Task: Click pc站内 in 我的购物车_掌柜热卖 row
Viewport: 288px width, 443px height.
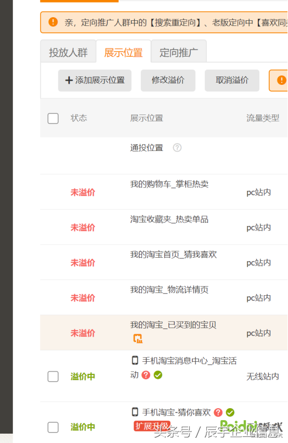Action: pyautogui.click(x=259, y=193)
